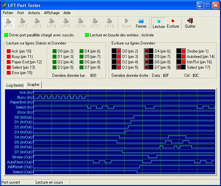221x186 pixels.
Task: Click the Ctrl value $0C
Action: click(196, 75)
